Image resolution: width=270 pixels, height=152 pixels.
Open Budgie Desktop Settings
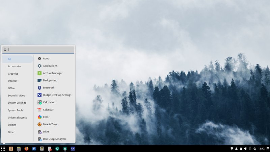click(57, 95)
